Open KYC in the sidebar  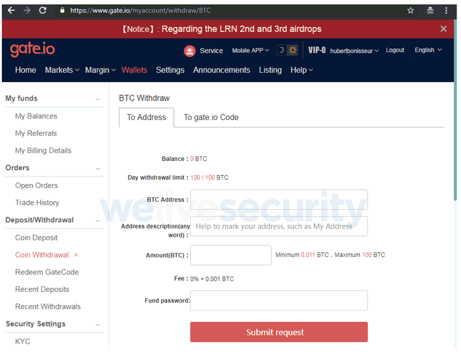[23, 342]
